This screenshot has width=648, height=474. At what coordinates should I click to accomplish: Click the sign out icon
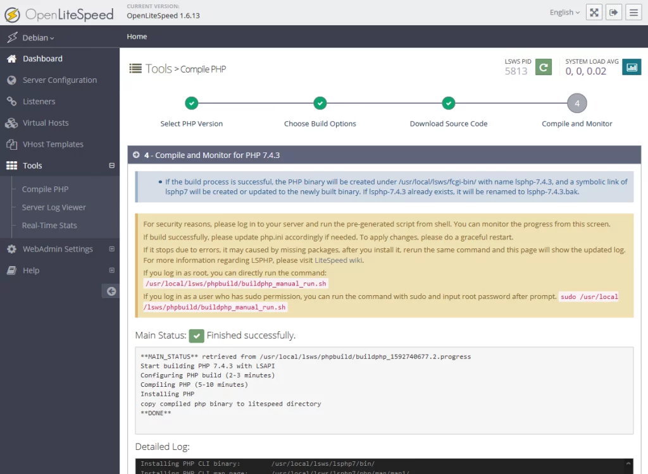click(x=614, y=13)
